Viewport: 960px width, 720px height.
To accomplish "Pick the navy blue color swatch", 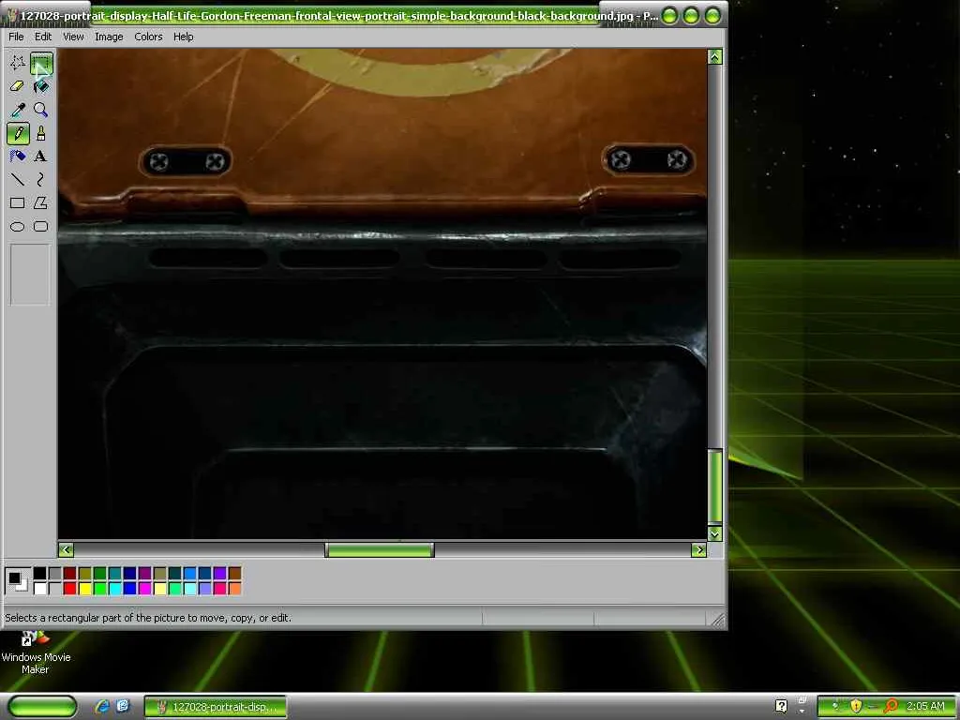I will click(x=129, y=574).
